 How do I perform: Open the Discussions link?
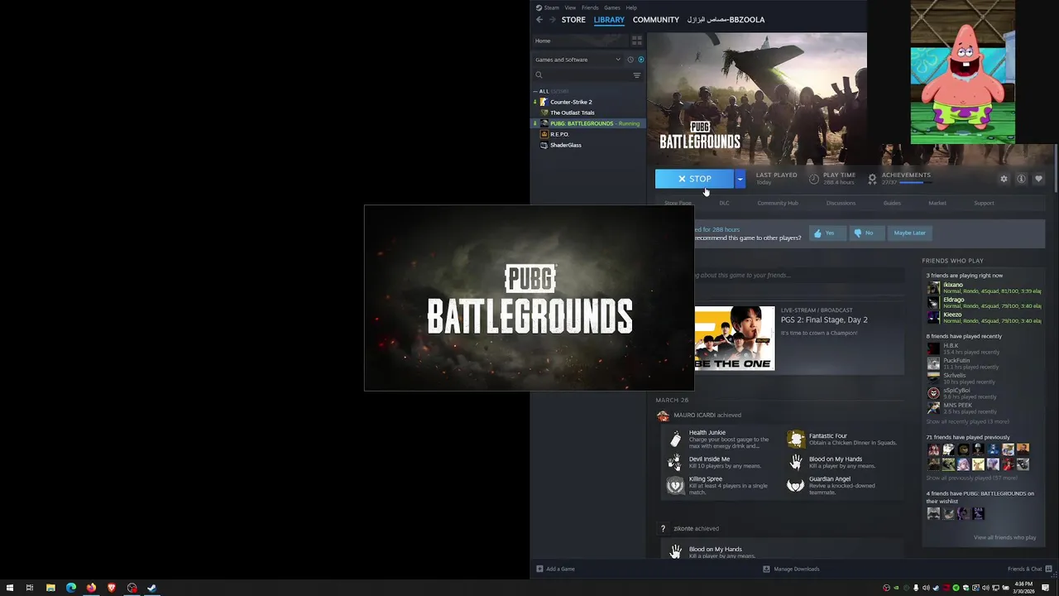click(x=841, y=203)
